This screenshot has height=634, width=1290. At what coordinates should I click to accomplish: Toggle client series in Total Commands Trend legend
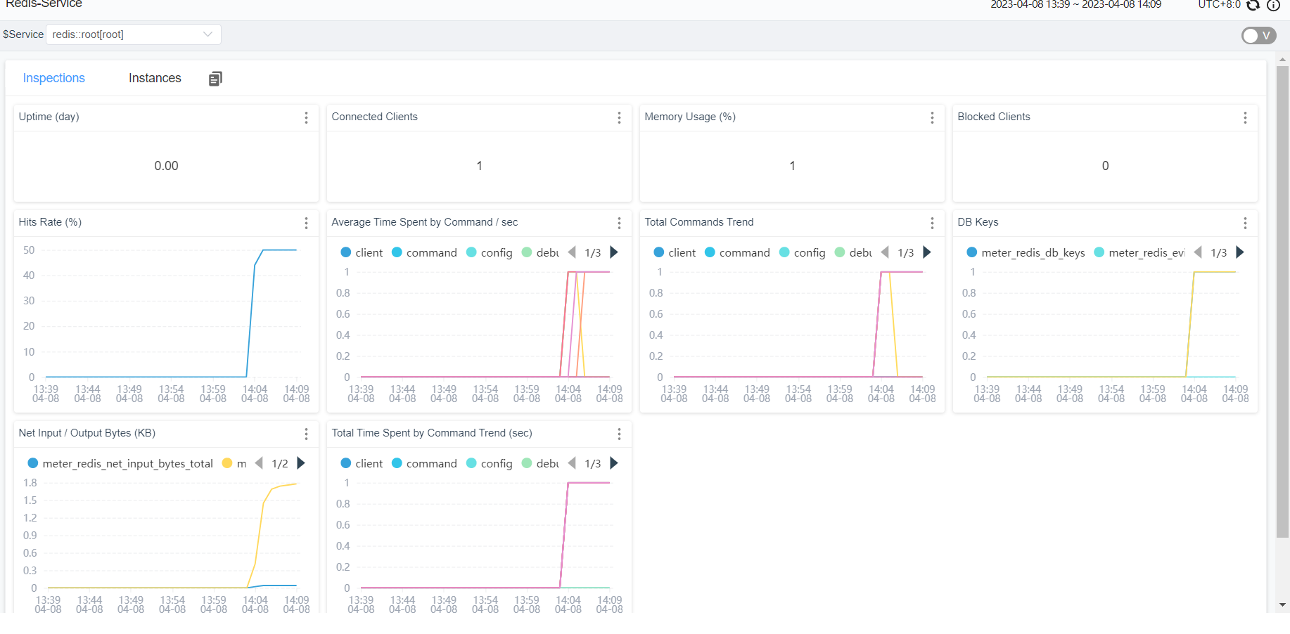[675, 252]
